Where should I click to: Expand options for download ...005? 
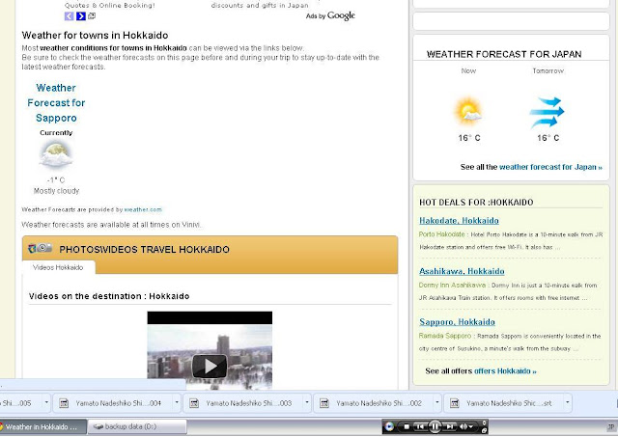[46, 402]
